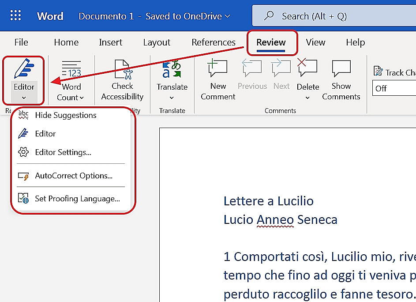Switch to the Insert tab
Viewport: 416px width, 302px height.
[x=110, y=42]
